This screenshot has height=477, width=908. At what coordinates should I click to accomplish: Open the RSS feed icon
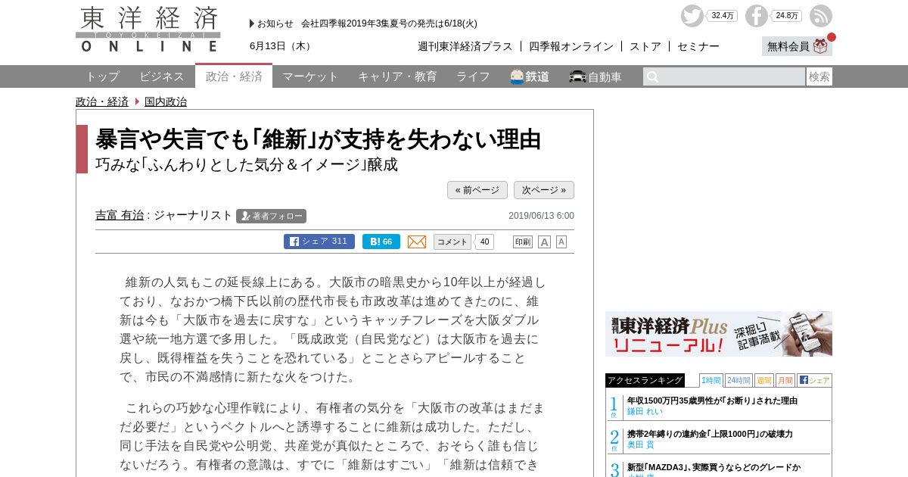[820, 16]
